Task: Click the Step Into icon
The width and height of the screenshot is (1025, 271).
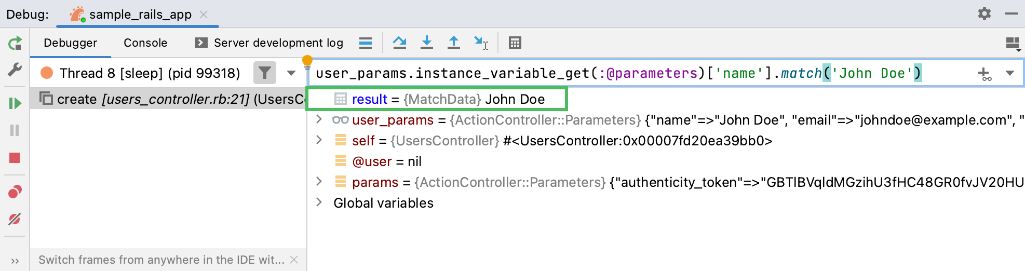Action: click(427, 43)
